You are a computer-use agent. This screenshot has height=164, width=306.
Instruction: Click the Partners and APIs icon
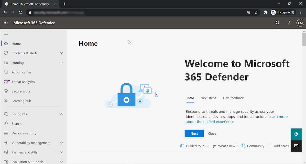coord(6,152)
